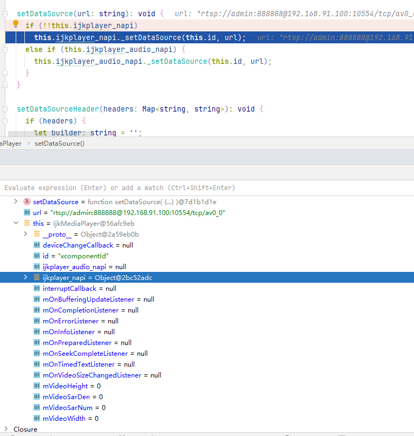Select the mOnBufferingUpdateListener row

[207, 300]
